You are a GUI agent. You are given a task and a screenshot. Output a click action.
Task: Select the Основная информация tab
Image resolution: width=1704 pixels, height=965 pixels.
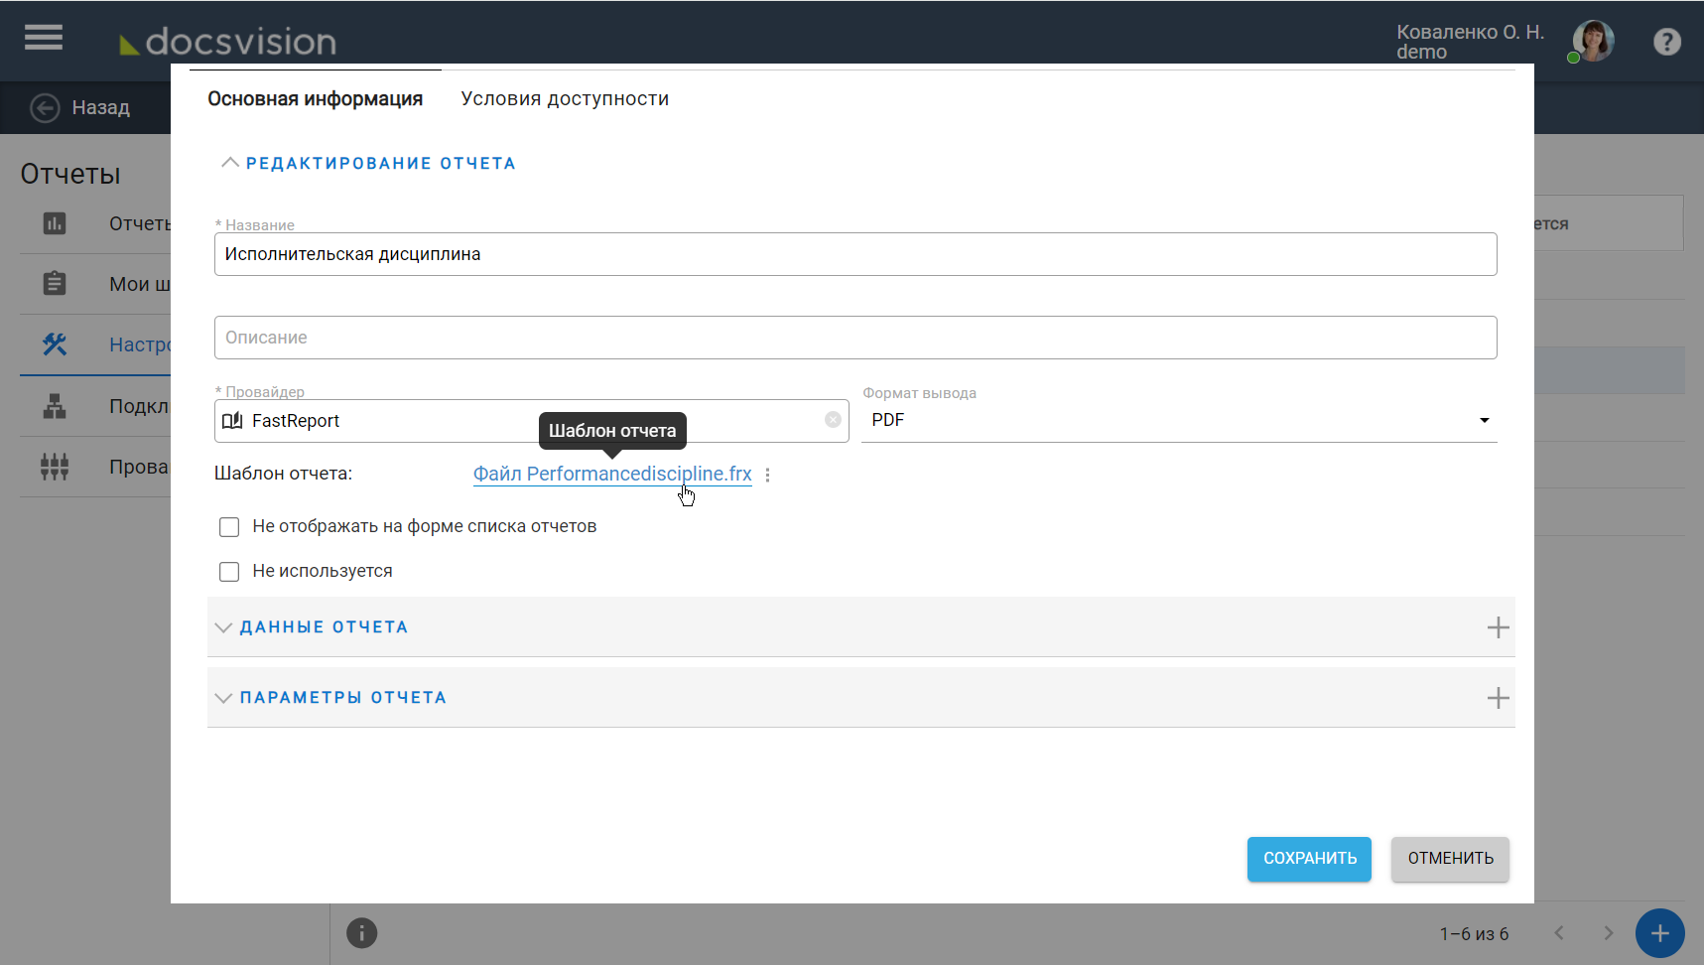(315, 98)
